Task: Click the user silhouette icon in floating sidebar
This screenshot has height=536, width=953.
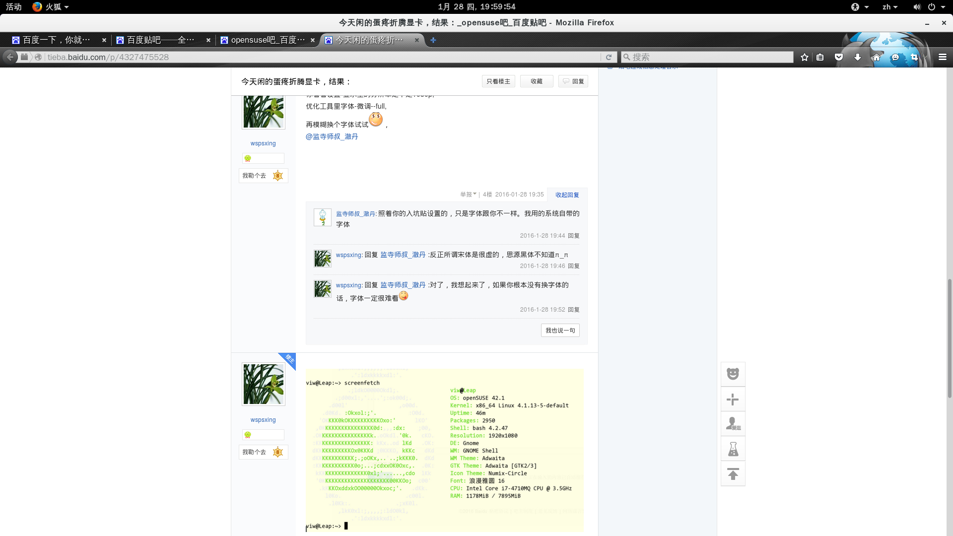Action: [733, 424]
